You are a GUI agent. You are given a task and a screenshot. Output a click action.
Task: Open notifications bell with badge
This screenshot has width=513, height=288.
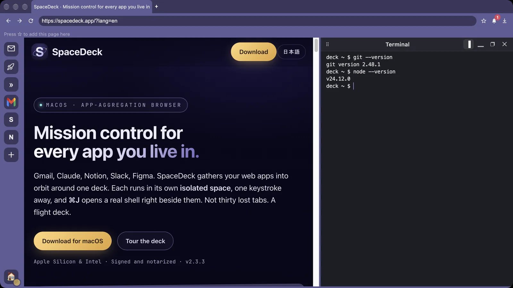pyautogui.click(x=494, y=21)
